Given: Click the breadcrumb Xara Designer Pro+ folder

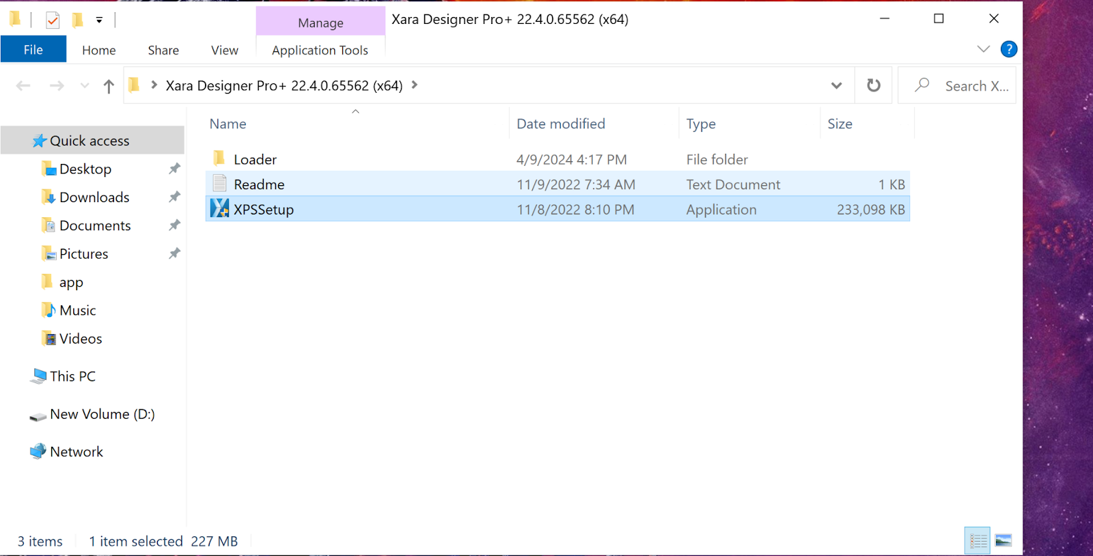Looking at the screenshot, I should [284, 85].
